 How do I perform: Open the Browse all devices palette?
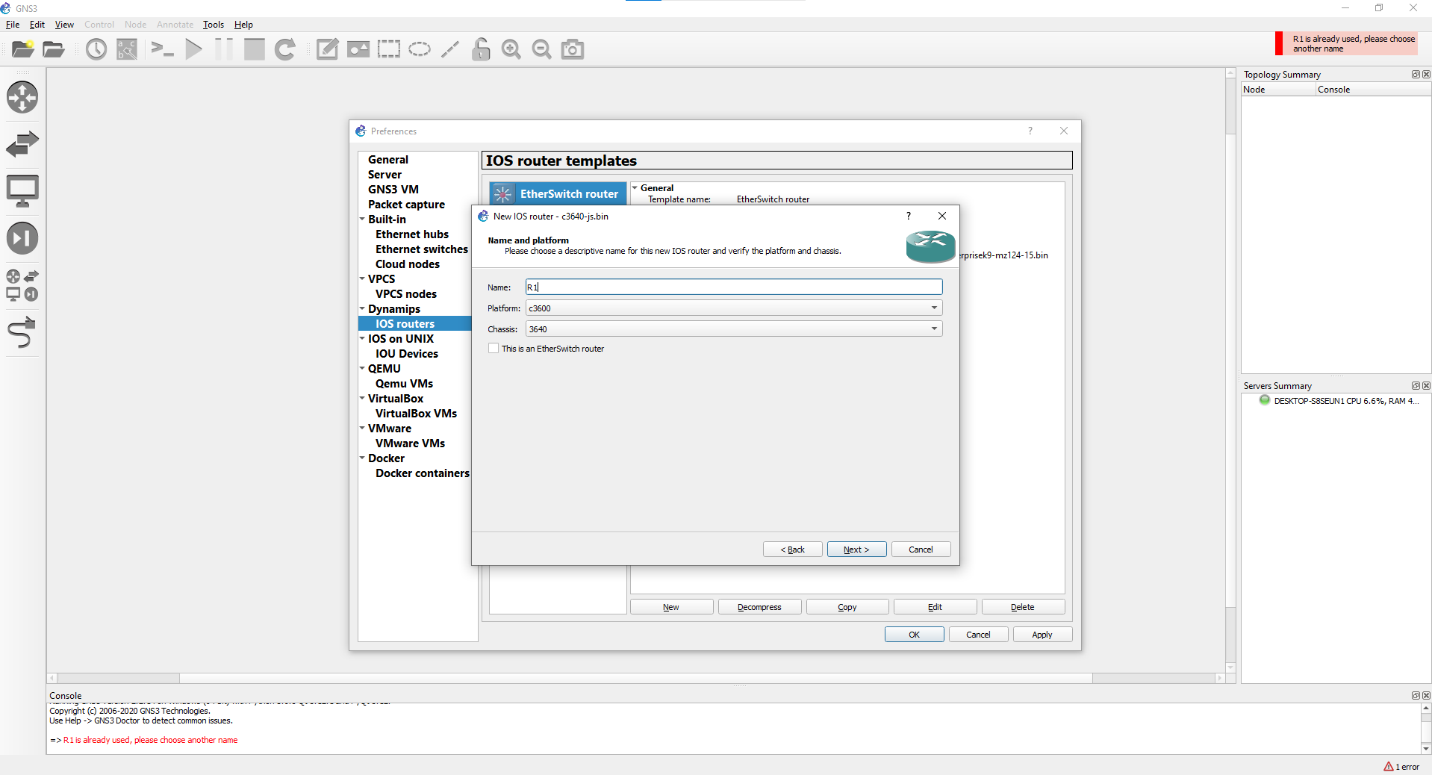(22, 284)
